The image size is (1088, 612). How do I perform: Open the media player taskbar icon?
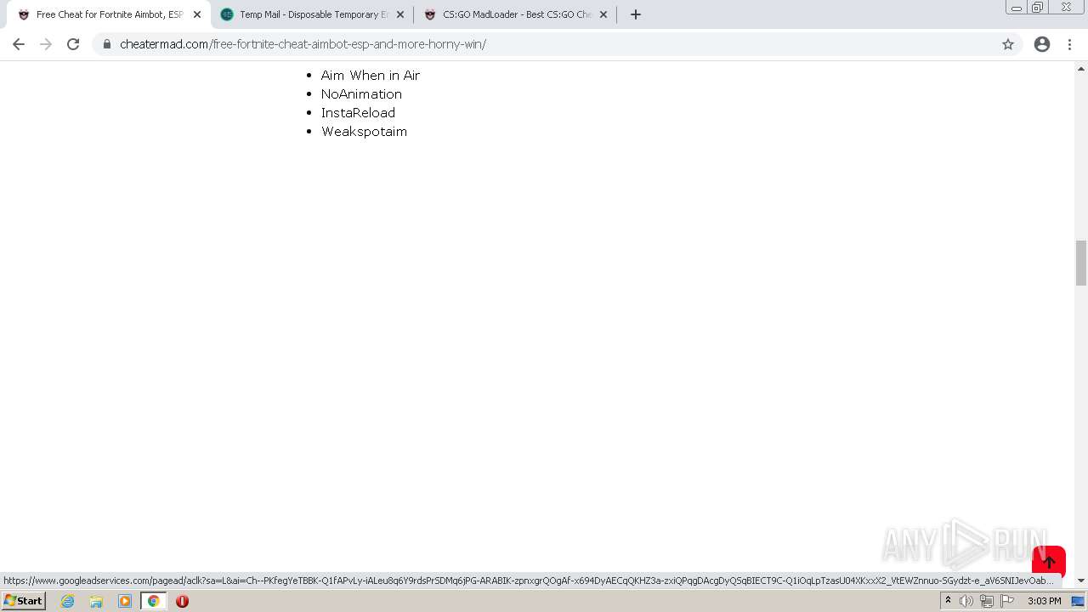coord(125,601)
